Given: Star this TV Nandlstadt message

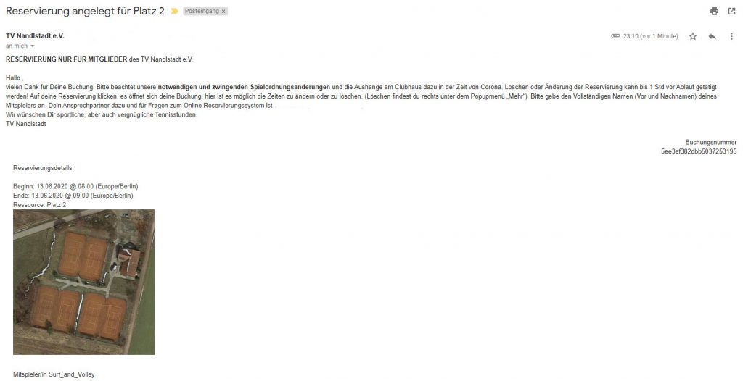Looking at the screenshot, I should 693,36.
